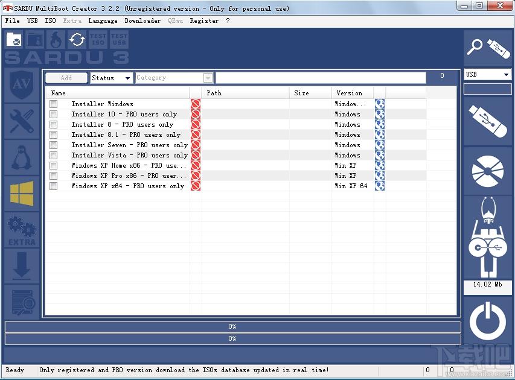Check Windows XP x64 checkbox

[x=54, y=186]
